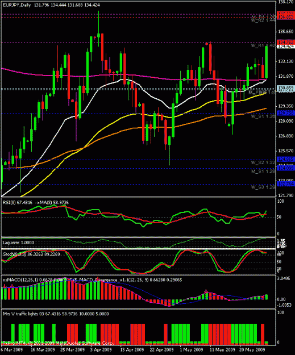The width and height of the screenshot is (295, 355).
Task: Click the 6 Mar 2009 date label
Action: click(x=11, y=350)
